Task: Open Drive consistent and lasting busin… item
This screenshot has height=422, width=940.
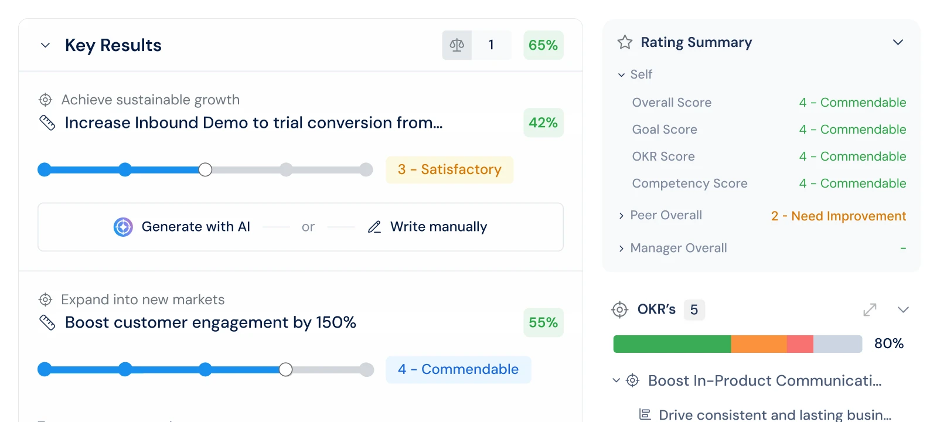Action: [775, 415]
